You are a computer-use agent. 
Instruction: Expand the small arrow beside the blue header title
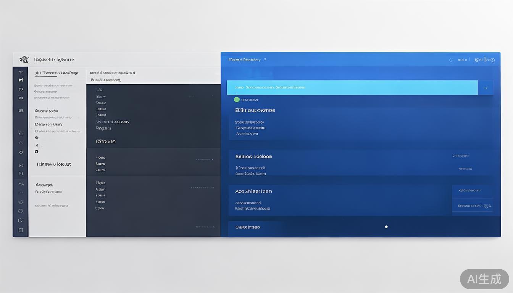(265, 60)
